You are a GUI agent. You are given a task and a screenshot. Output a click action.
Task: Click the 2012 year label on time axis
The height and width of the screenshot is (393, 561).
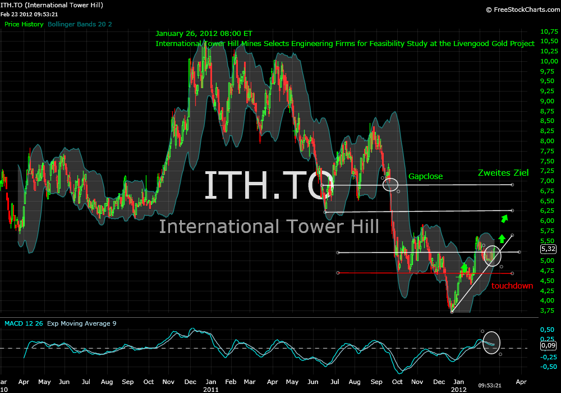click(458, 390)
